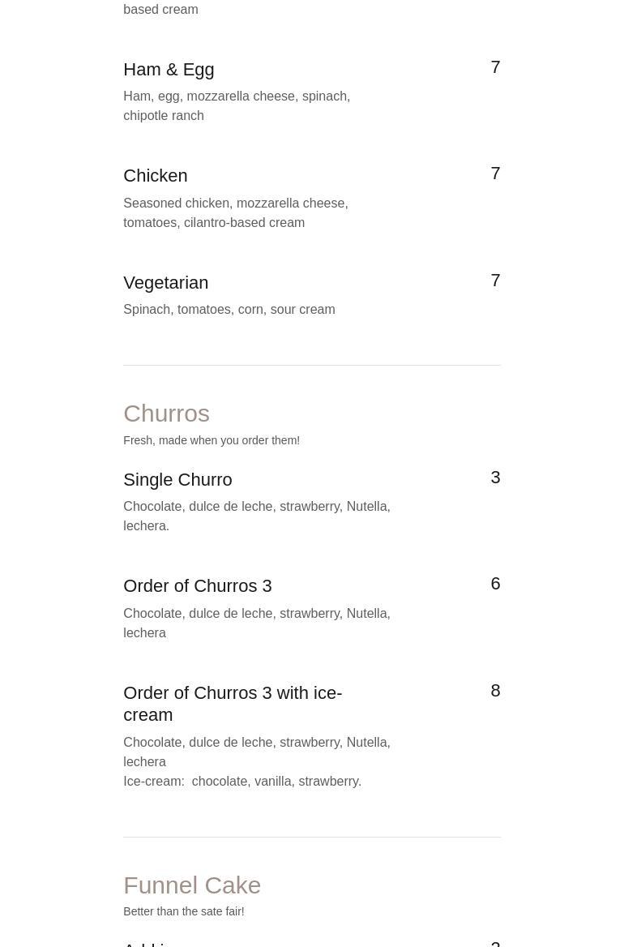624x947 pixels.
Task: Open Order of Churros 3 with ice-cream
Action: click(x=233, y=704)
